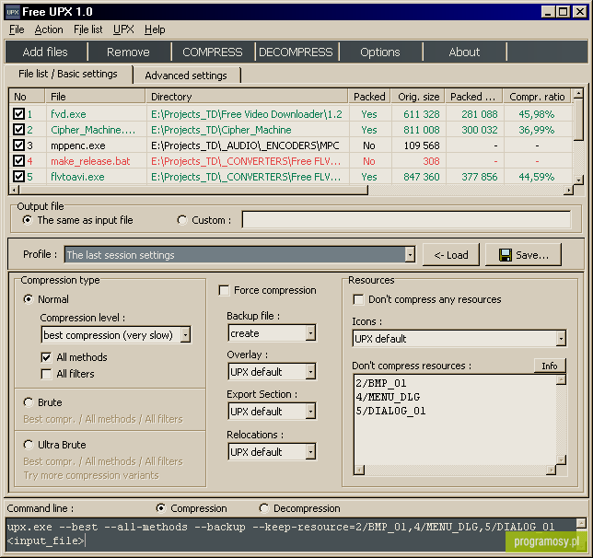Select the flvtoavi.exe file name
This screenshot has width=593, height=558.
tap(77, 177)
